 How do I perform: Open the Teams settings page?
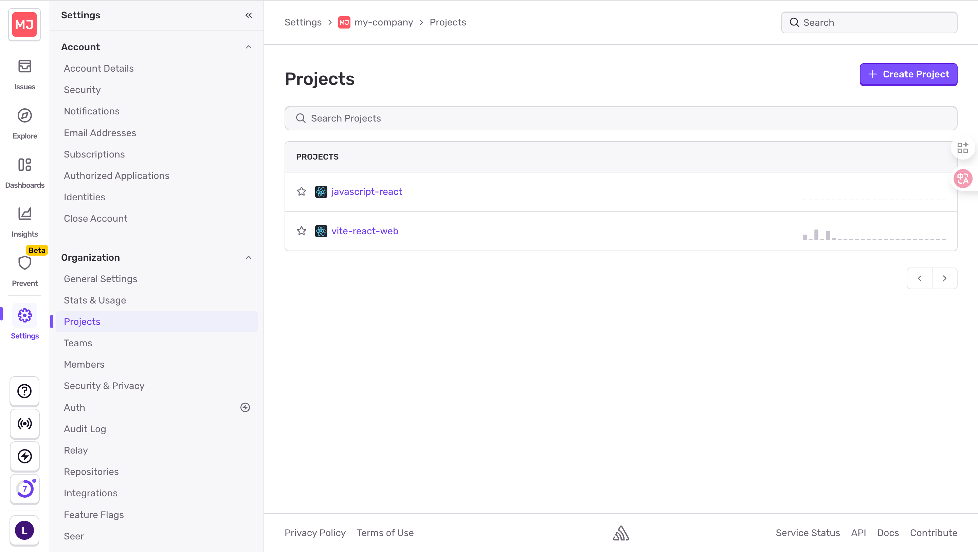[x=78, y=343]
